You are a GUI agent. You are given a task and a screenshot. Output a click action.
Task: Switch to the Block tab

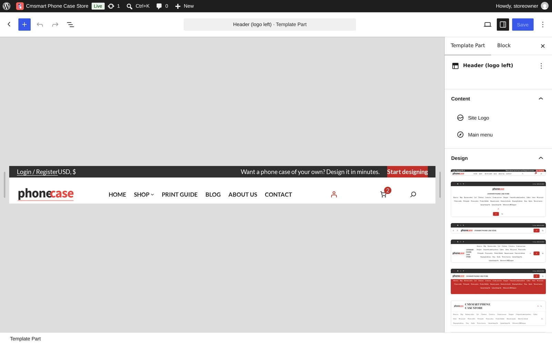pyautogui.click(x=504, y=46)
